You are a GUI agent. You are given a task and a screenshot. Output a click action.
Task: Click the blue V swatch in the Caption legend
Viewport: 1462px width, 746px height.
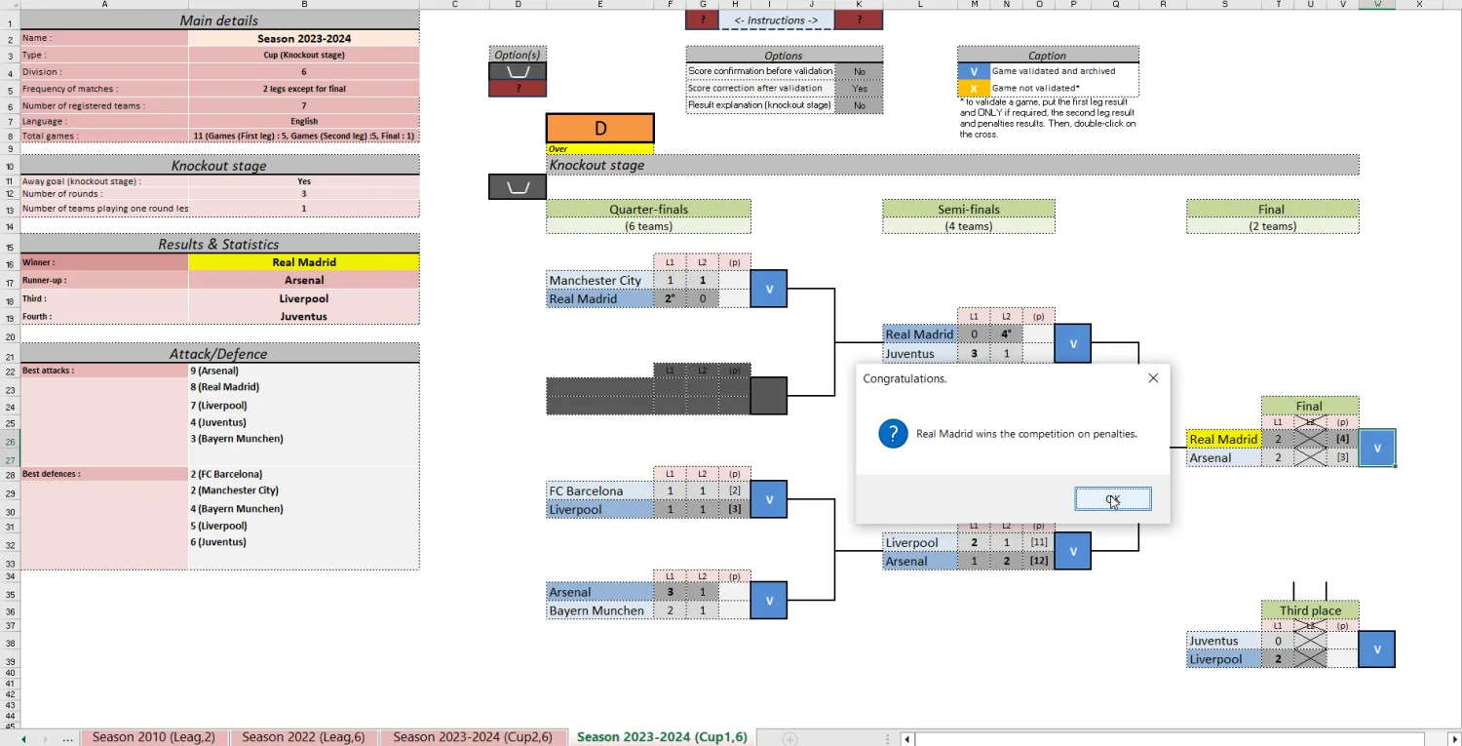coord(973,71)
